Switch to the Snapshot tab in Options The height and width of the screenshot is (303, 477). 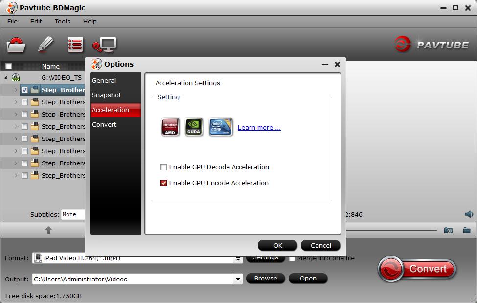106,95
